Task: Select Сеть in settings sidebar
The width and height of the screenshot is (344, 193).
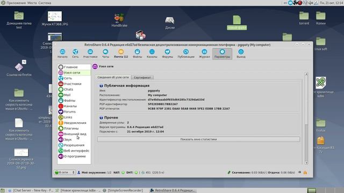Action: [74, 78]
